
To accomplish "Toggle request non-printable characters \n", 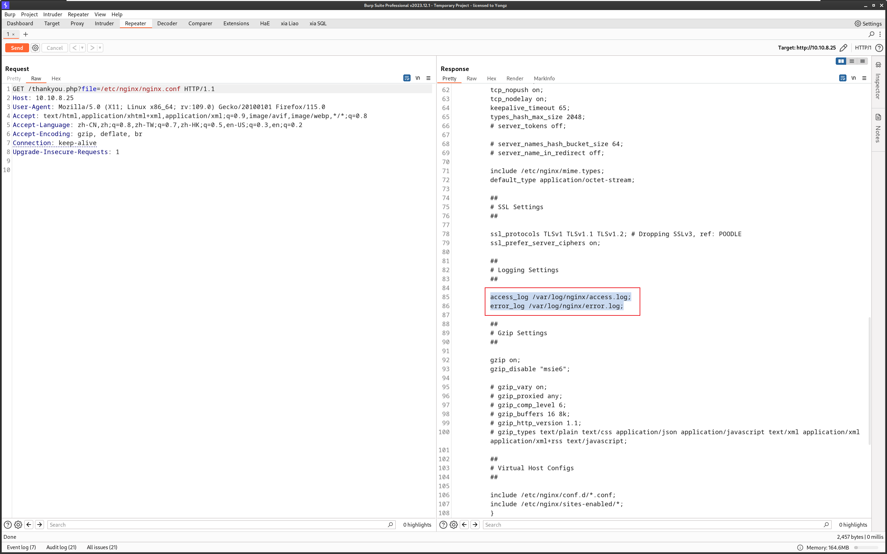I will (418, 78).
